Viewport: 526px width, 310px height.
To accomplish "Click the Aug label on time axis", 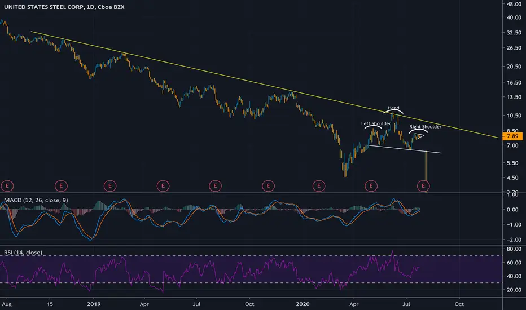I will point(7,304).
